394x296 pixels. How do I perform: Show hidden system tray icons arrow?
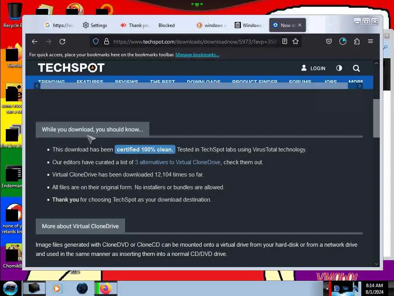(327, 288)
